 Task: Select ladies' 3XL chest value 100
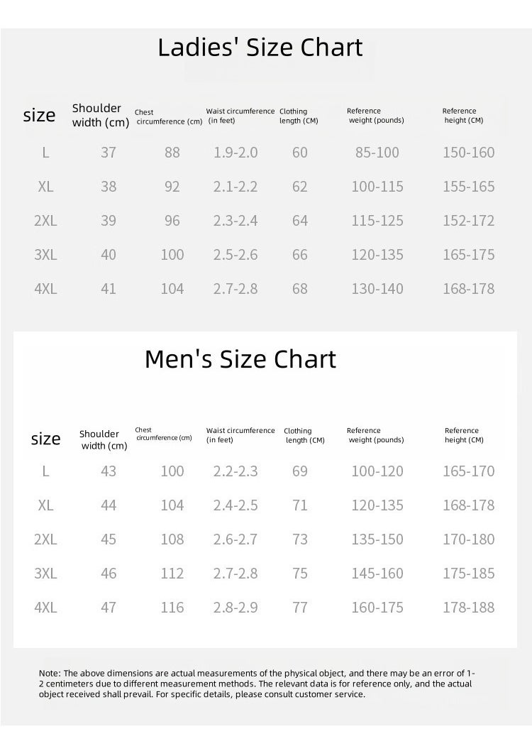coord(172,255)
